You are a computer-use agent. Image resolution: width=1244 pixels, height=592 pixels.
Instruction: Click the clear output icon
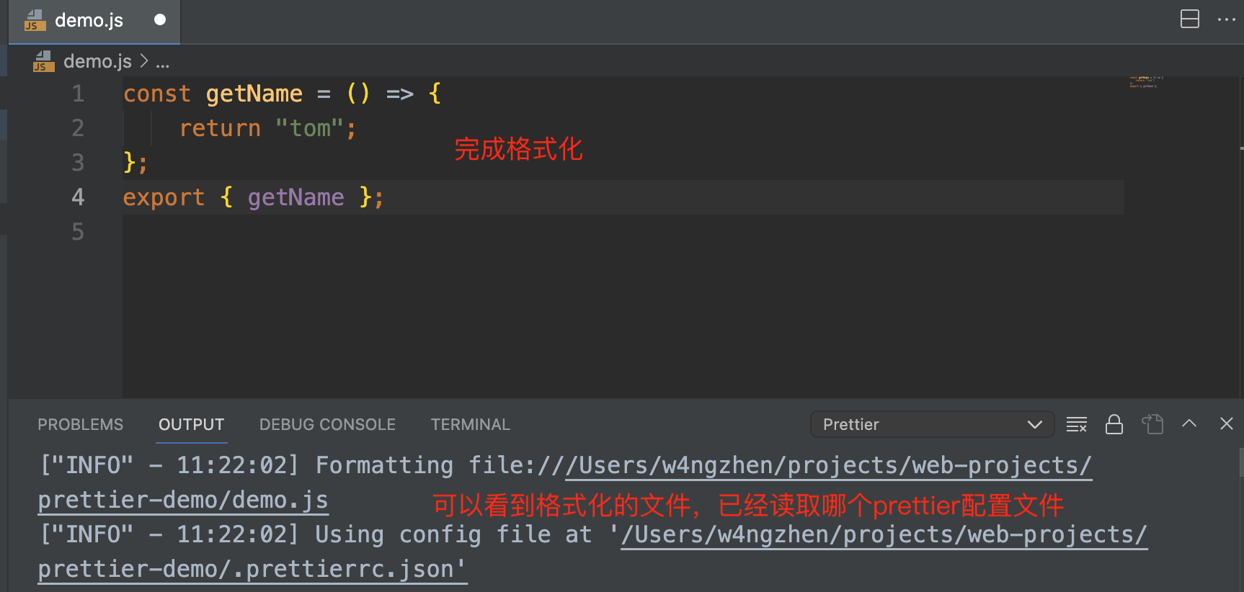tap(1077, 424)
